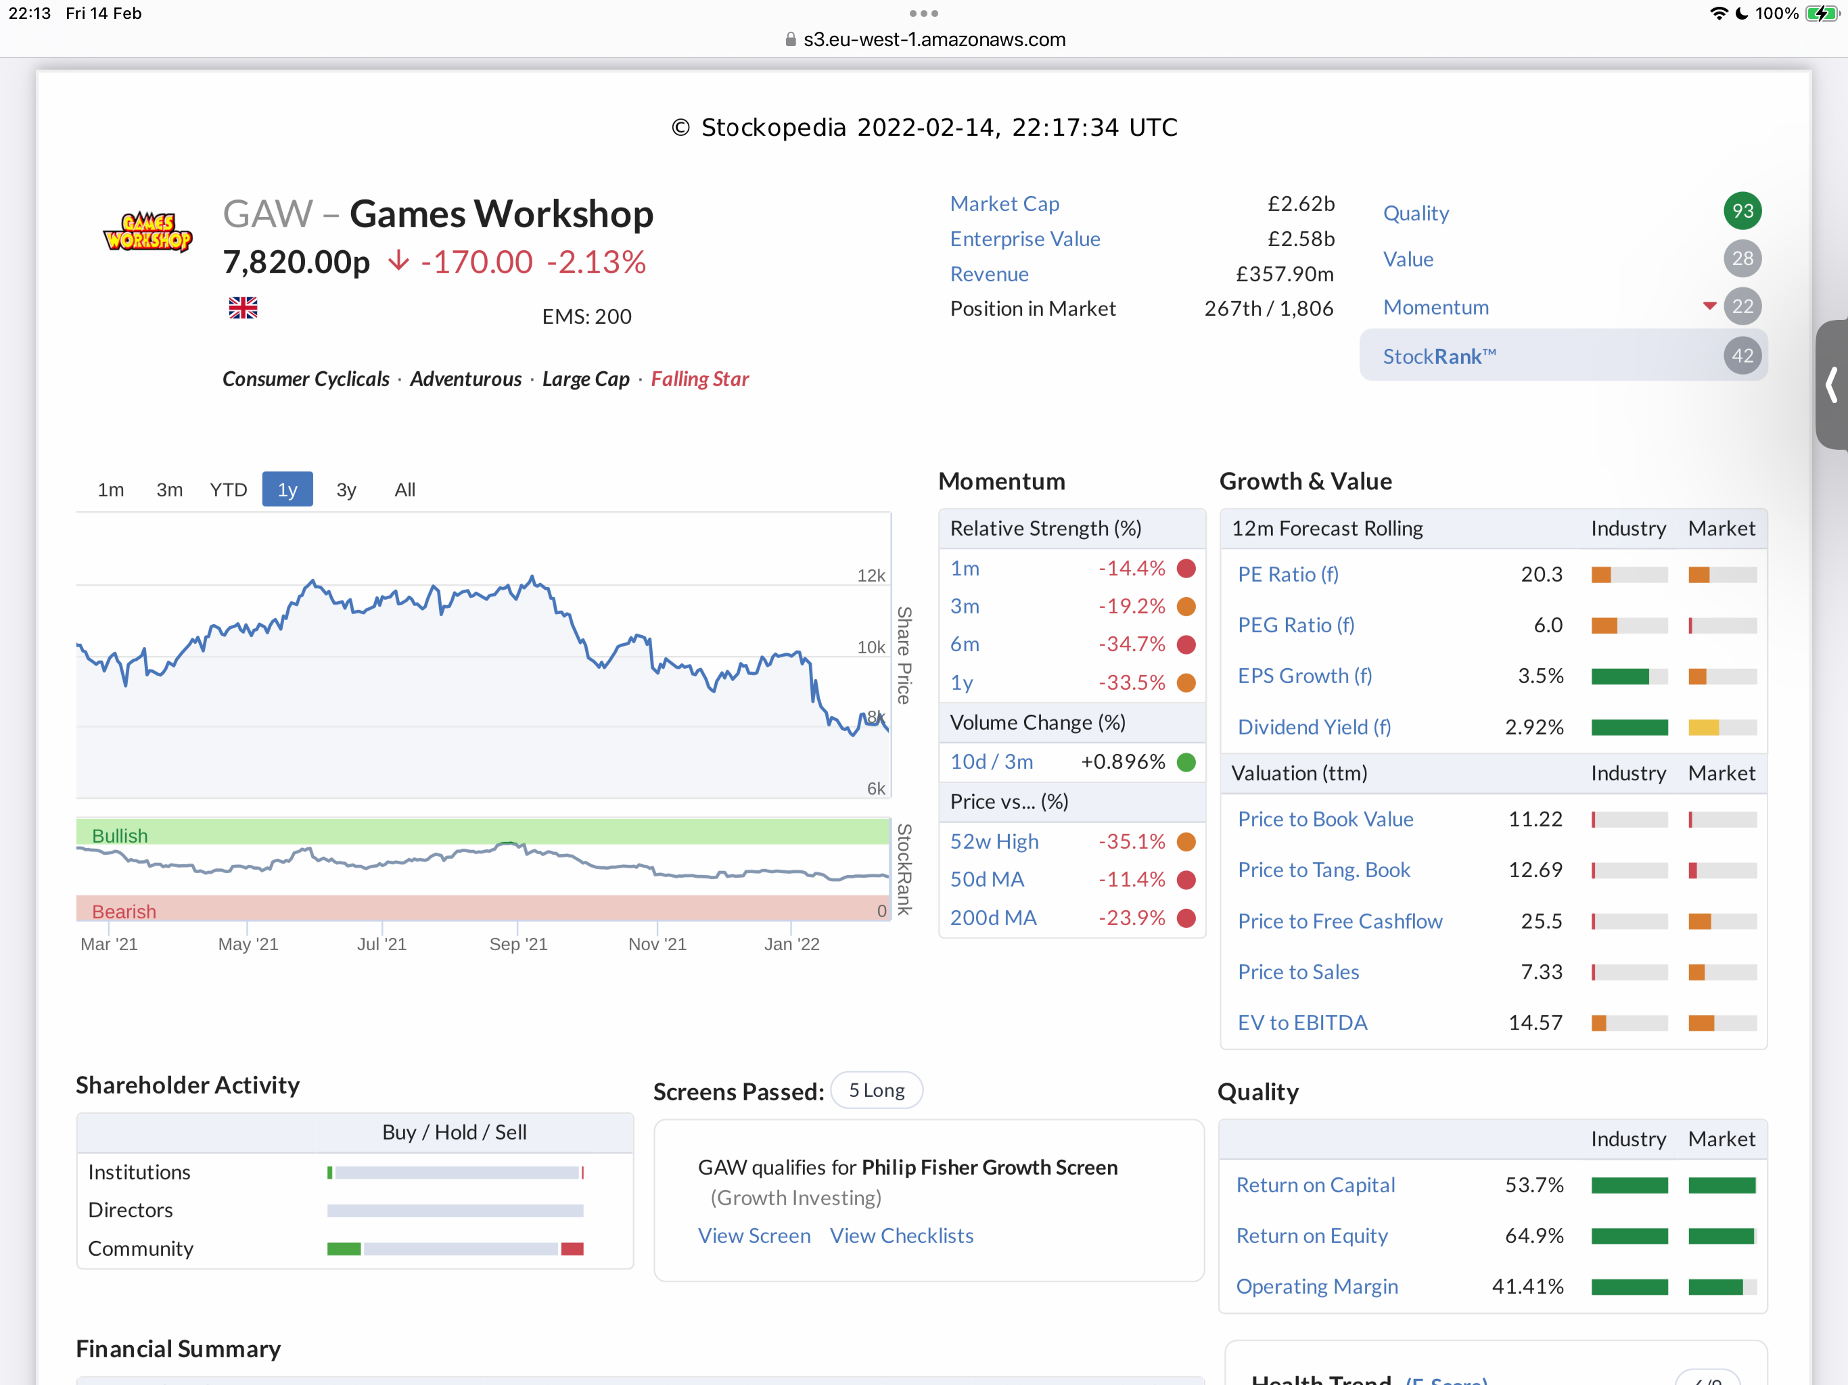Click the '267th / 1,806' market position
This screenshot has height=1385, width=1848.
(x=1268, y=309)
